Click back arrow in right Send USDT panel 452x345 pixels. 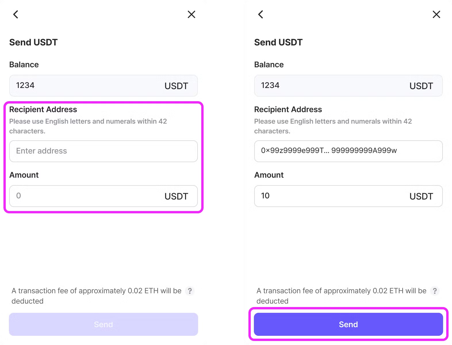pos(261,14)
